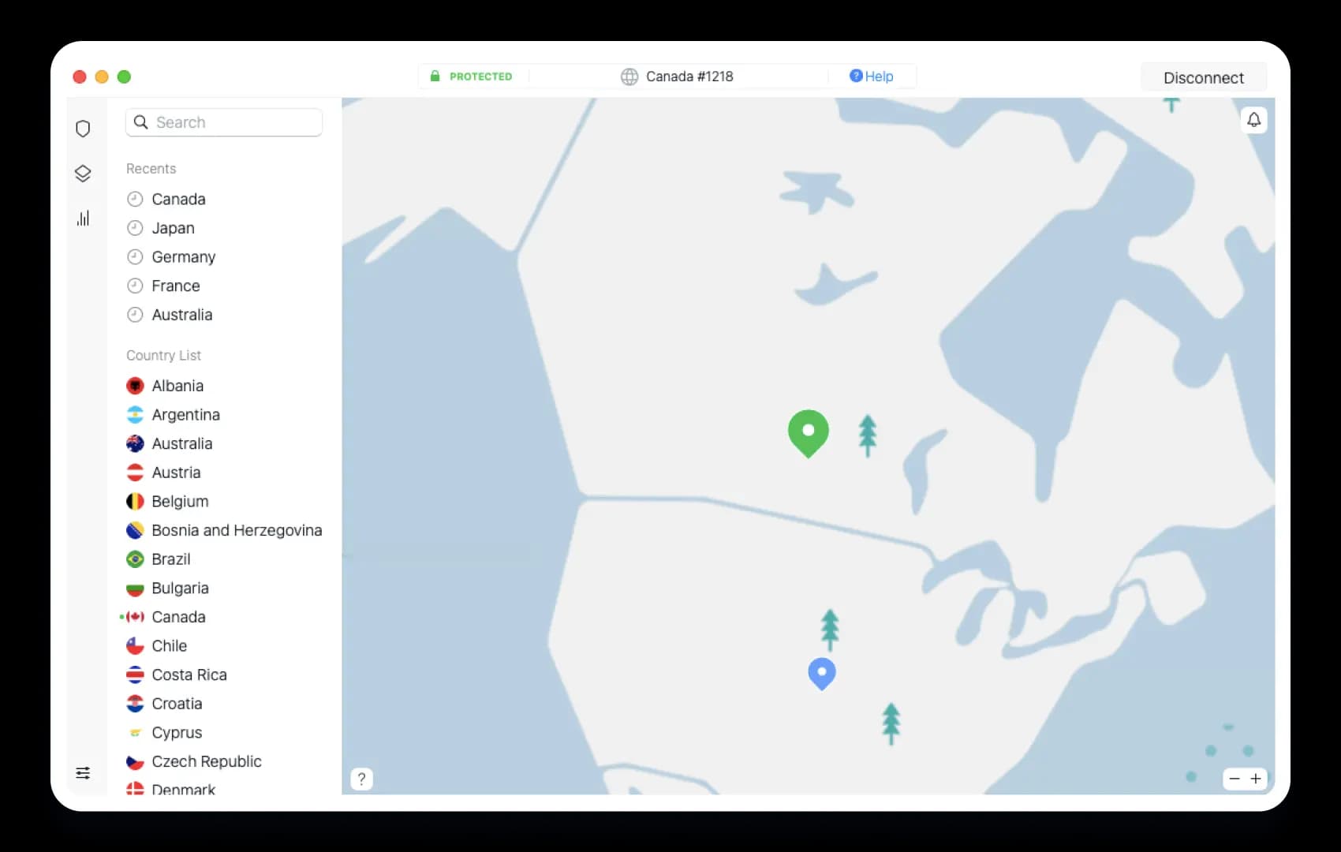Image resolution: width=1341 pixels, height=852 pixels.
Task: Click the green Canada server pin
Action: coord(809,433)
